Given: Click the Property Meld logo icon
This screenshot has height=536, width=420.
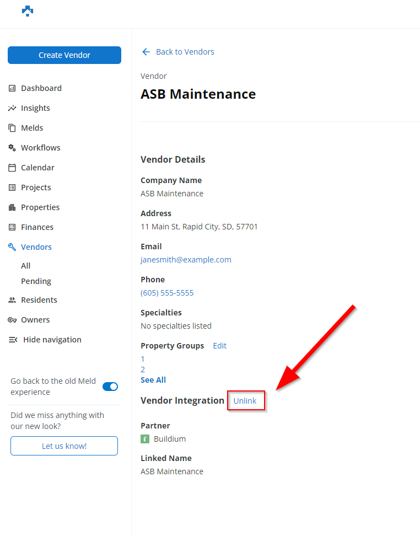Looking at the screenshot, I should coord(28,11).
